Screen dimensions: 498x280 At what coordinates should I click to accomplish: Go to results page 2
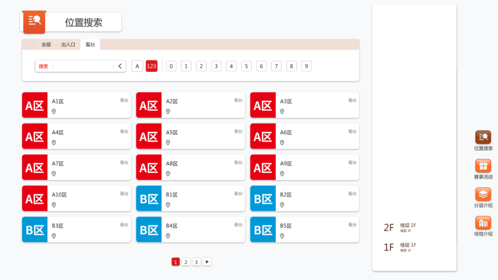pos(186,262)
